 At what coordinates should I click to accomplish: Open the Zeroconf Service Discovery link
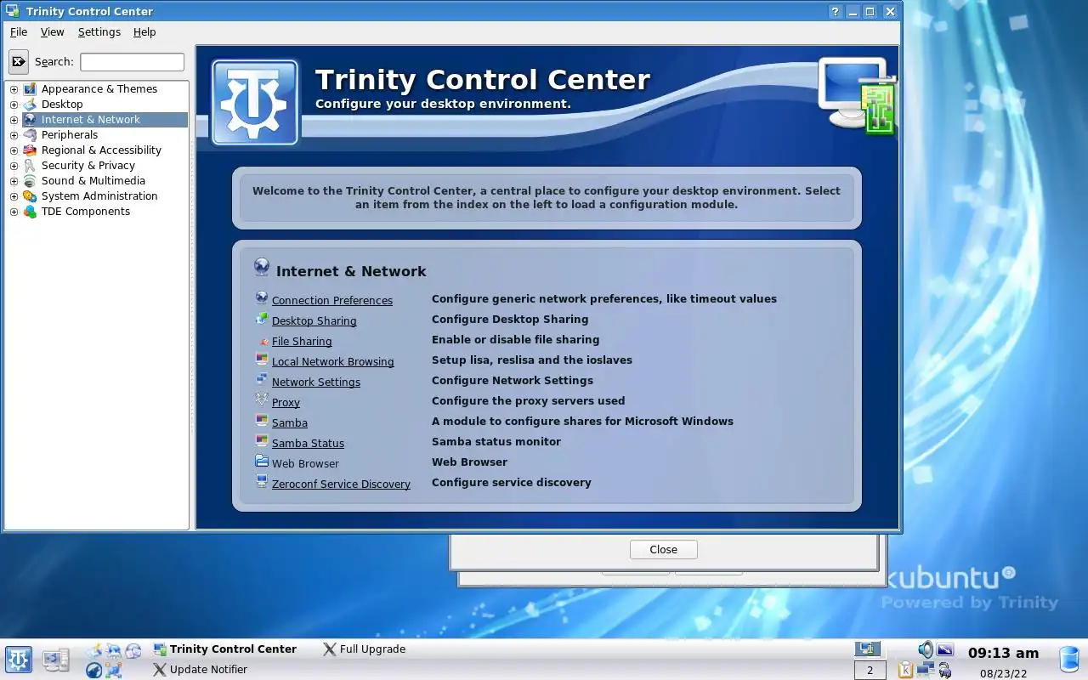pos(341,484)
